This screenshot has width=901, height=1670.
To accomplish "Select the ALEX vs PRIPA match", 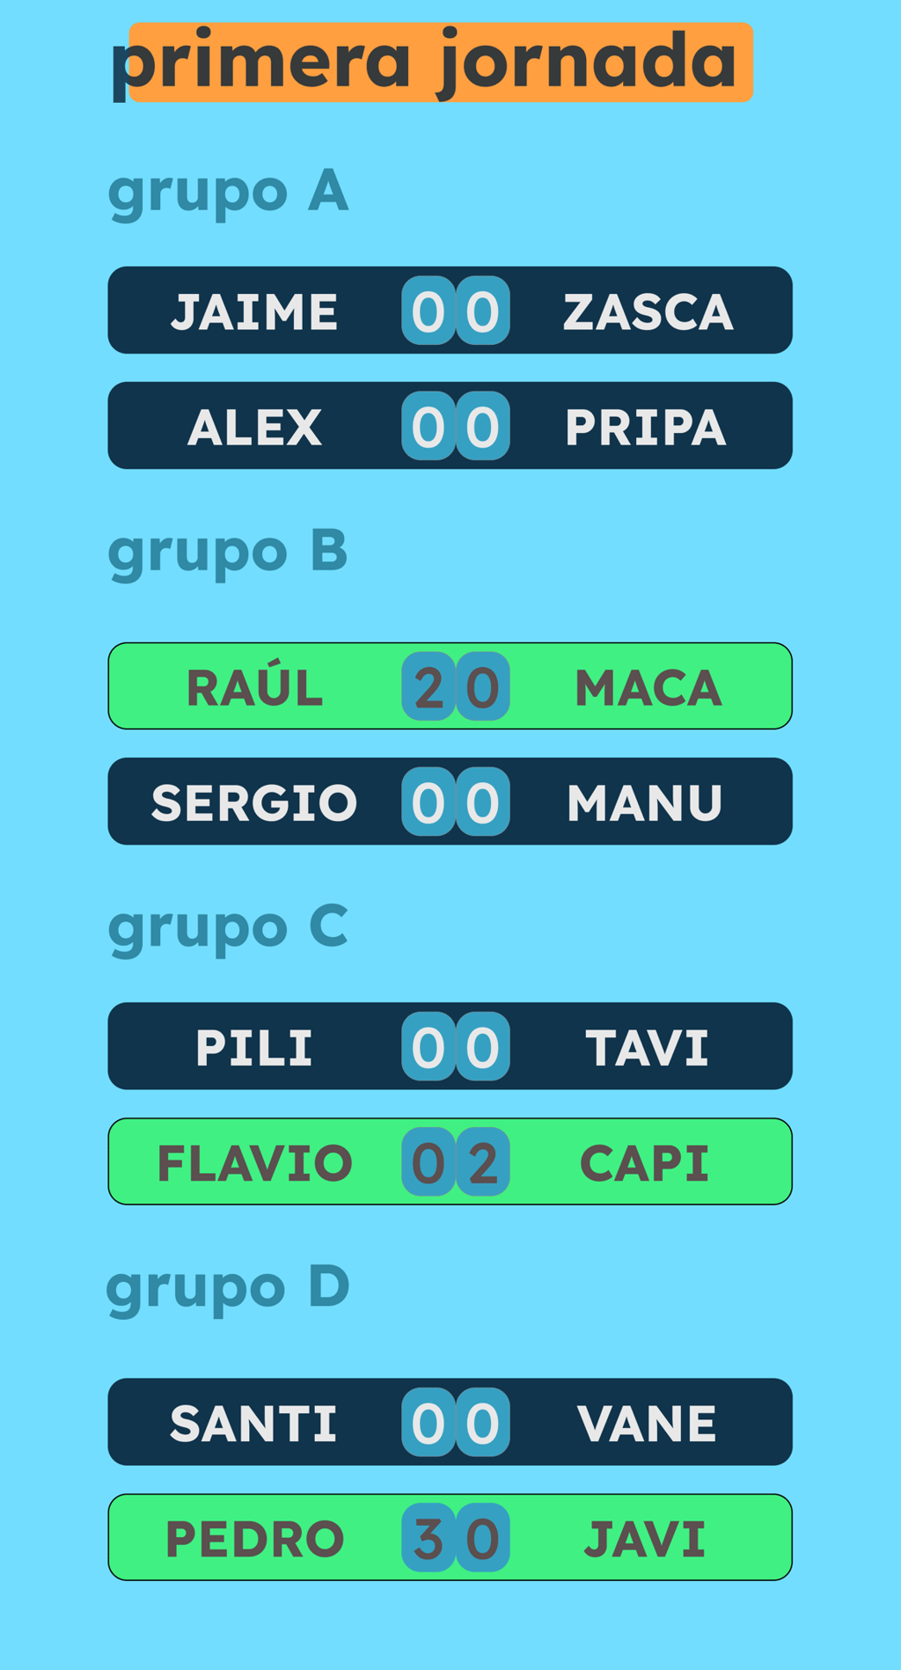I will coord(450,426).
